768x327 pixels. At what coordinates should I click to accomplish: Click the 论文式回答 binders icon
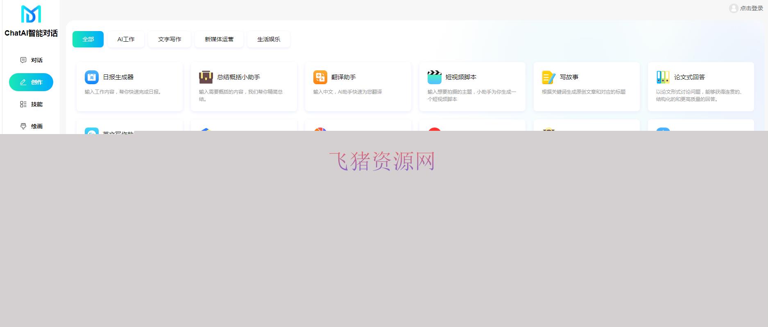pyautogui.click(x=663, y=77)
